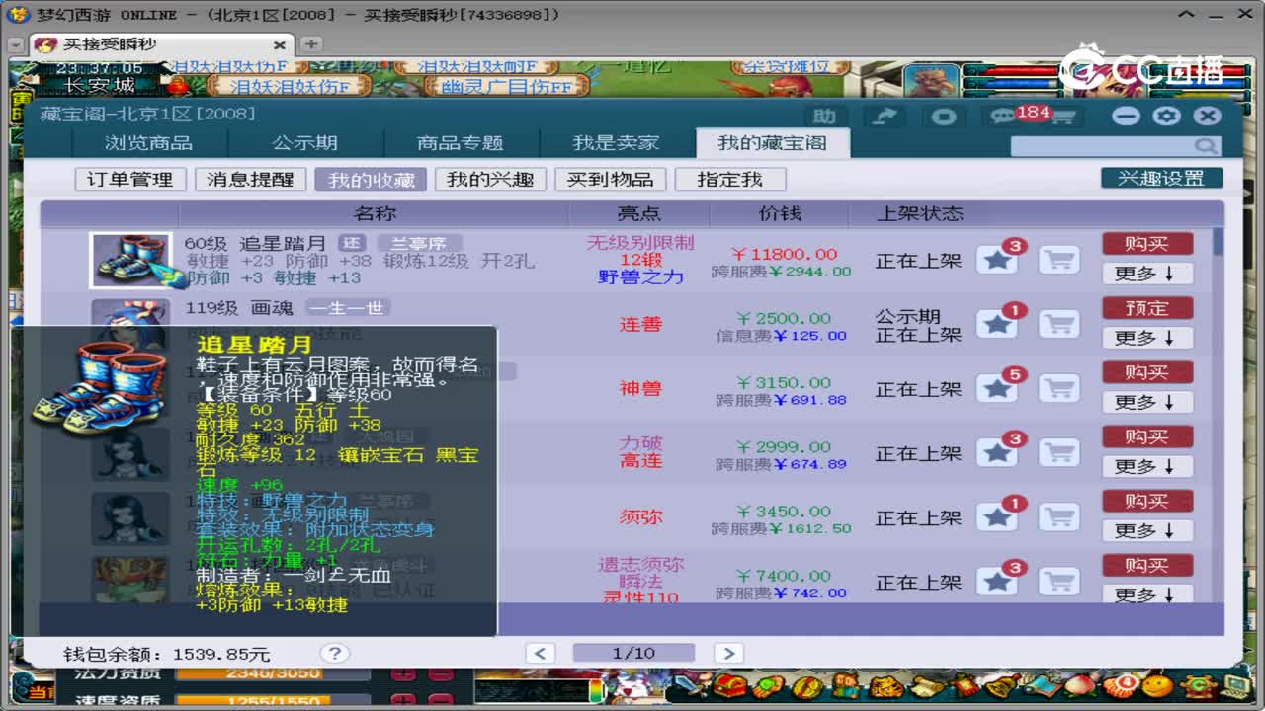Buy the ￥11800.00 追星踏月 item
Viewport: 1265px width, 711px height.
pyautogui.click(x=1147, y=244)
